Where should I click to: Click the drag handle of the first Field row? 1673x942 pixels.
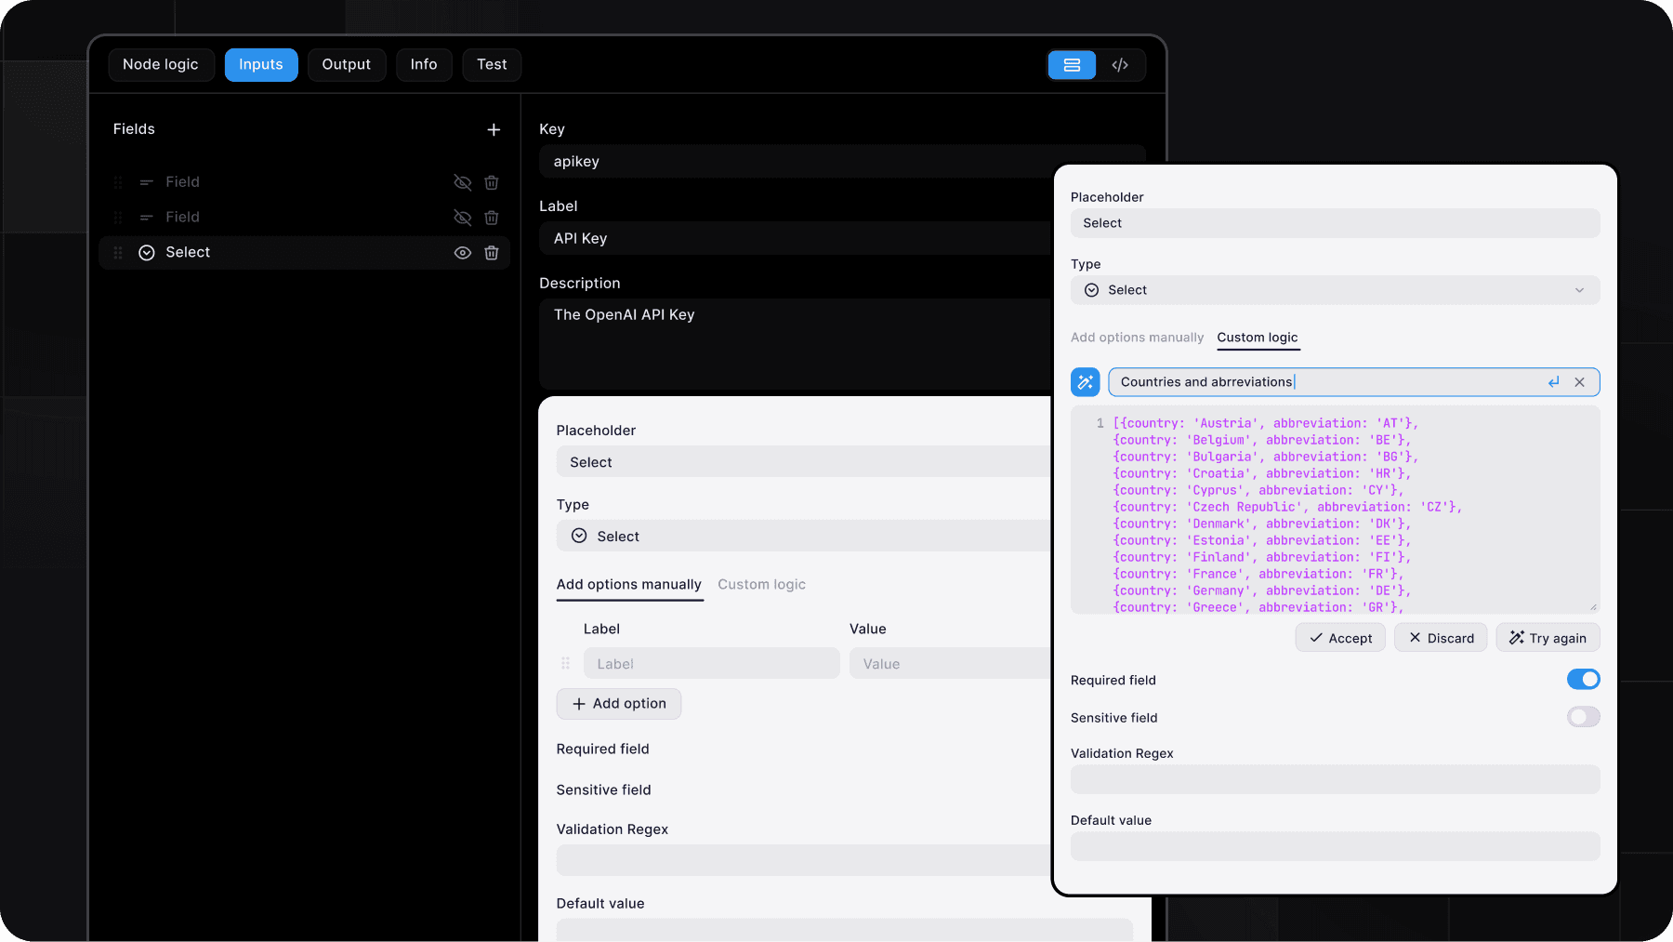118,182
